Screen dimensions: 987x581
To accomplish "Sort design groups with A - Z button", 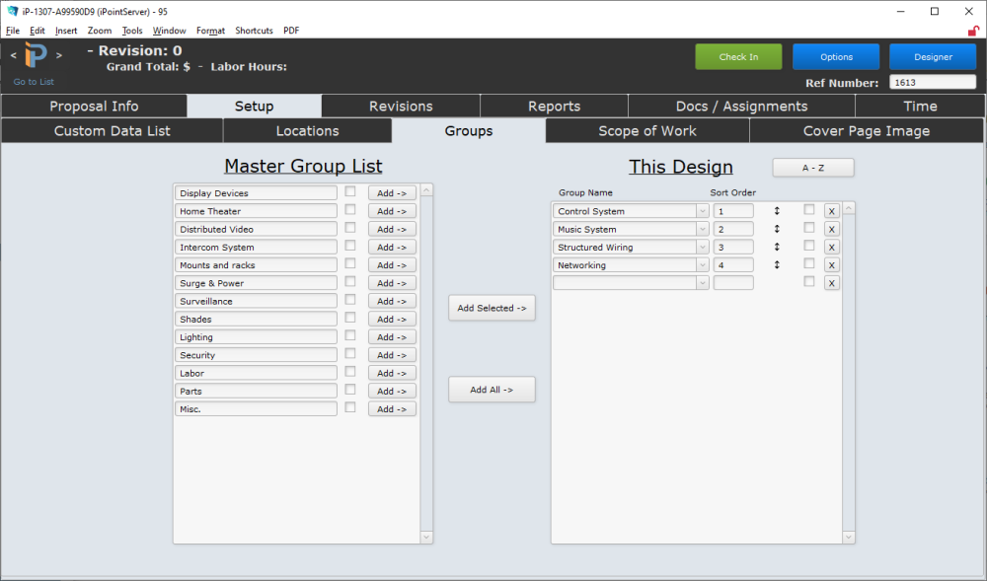I will (x=812, y=168).
